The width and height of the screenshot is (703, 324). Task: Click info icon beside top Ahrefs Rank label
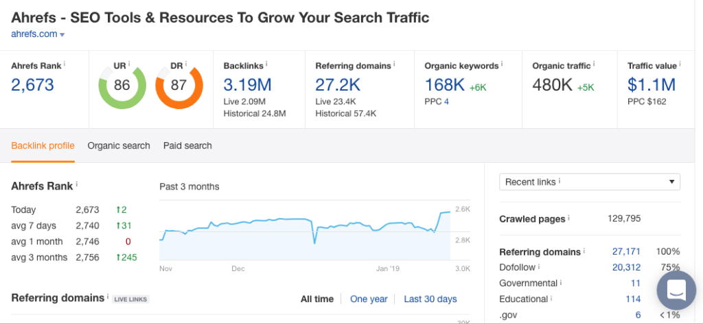click(x=64, y=64)
